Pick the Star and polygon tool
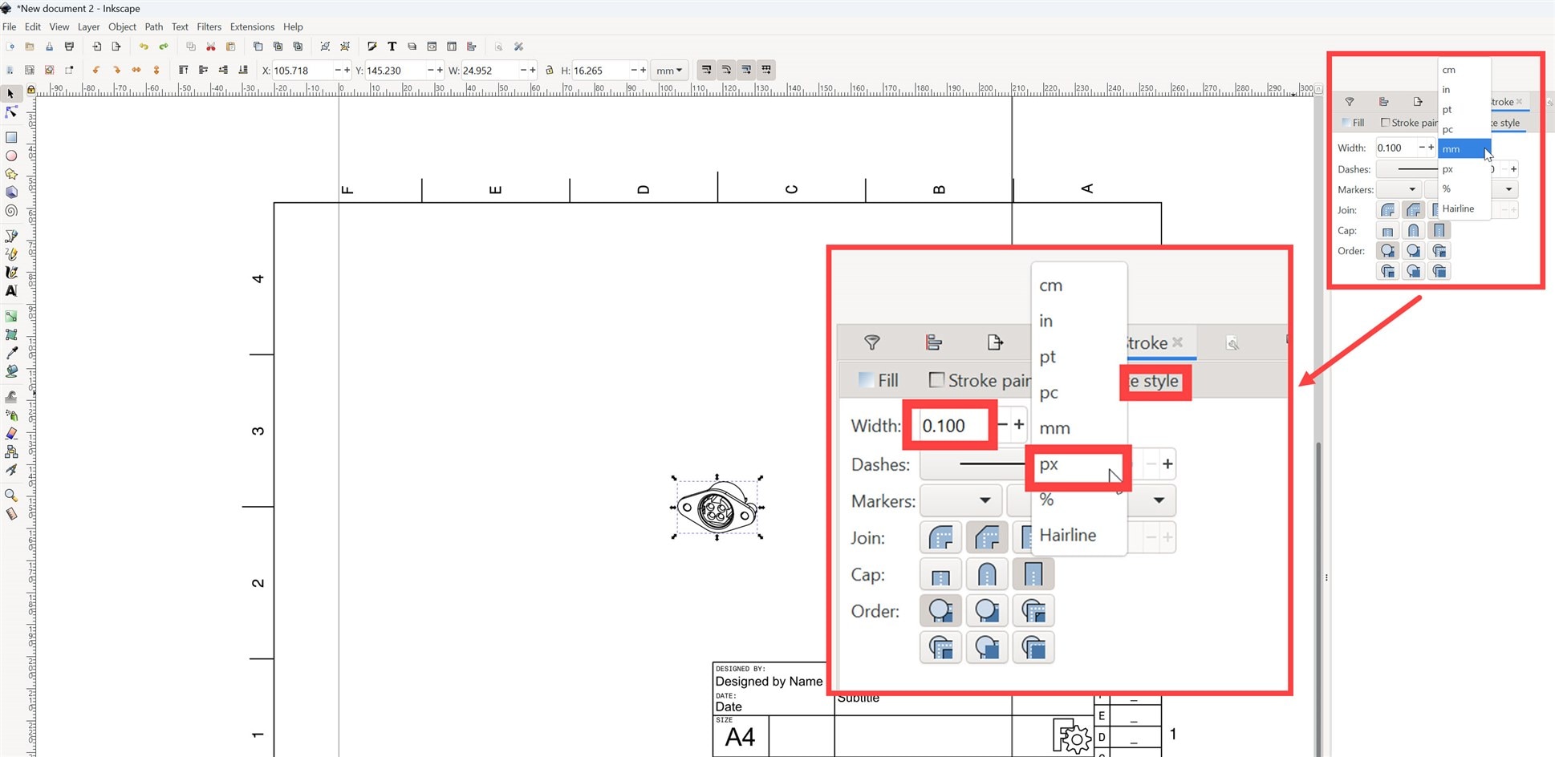This screenshot has height=757, width=1555. click(x=11, y=174)
